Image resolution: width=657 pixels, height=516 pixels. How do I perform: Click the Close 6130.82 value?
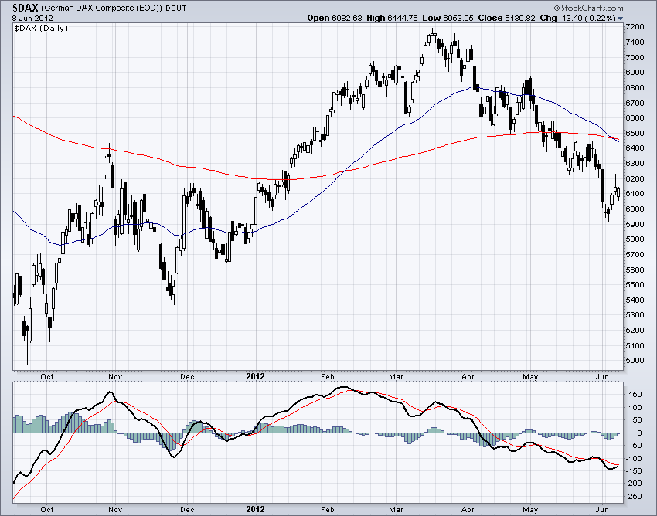click(506, 18)
